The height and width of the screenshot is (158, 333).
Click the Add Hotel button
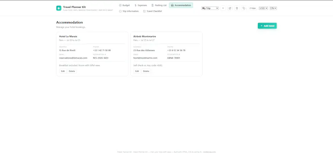(267, 26)
